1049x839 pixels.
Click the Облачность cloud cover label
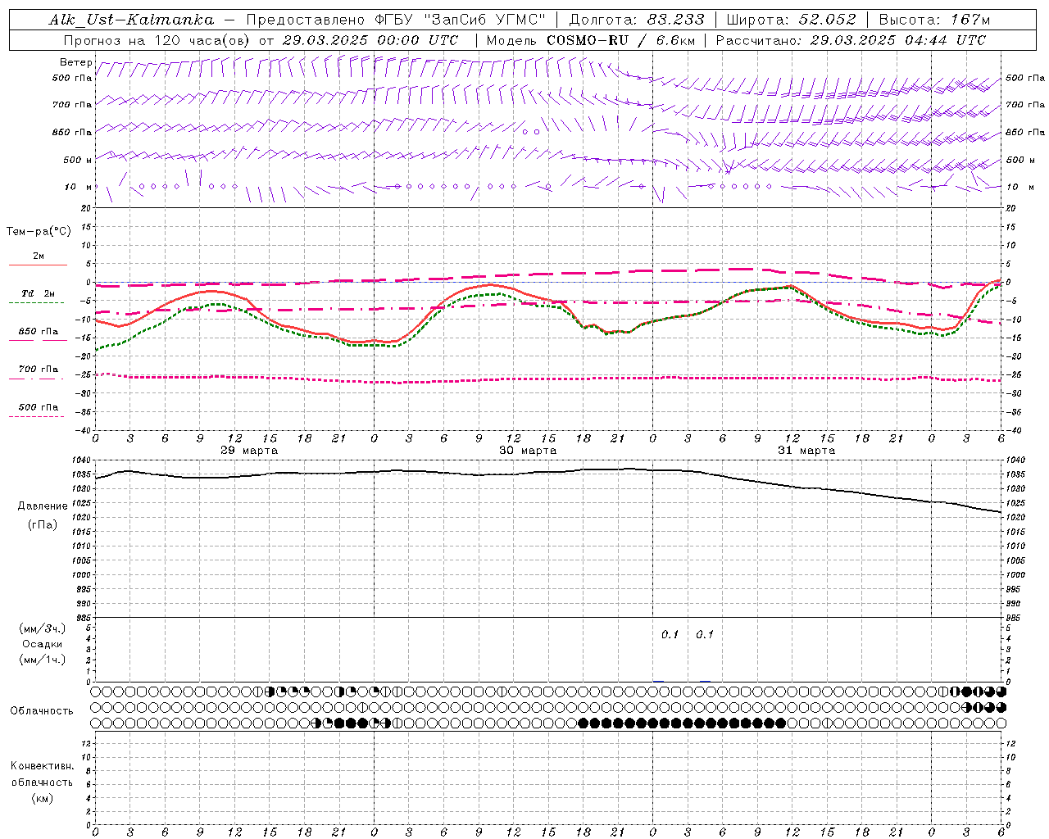click(42, 711)
